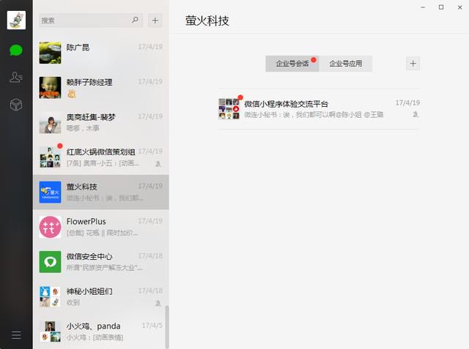Open the 红鹿火锅微信策划组 chat
Image resolution: width=469 pixels, height=349 pixels.
pyautogui.click(x=101, y=157)
